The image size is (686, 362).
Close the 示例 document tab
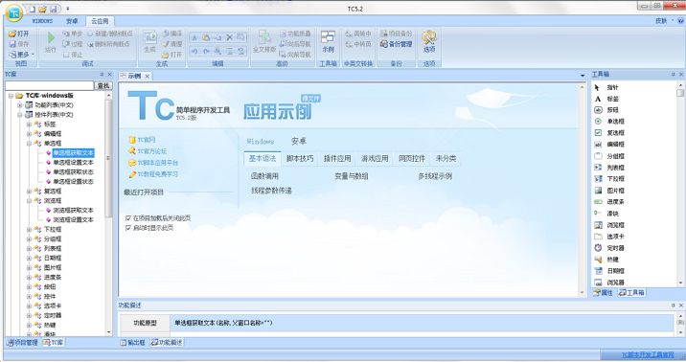tap(148, 76)
